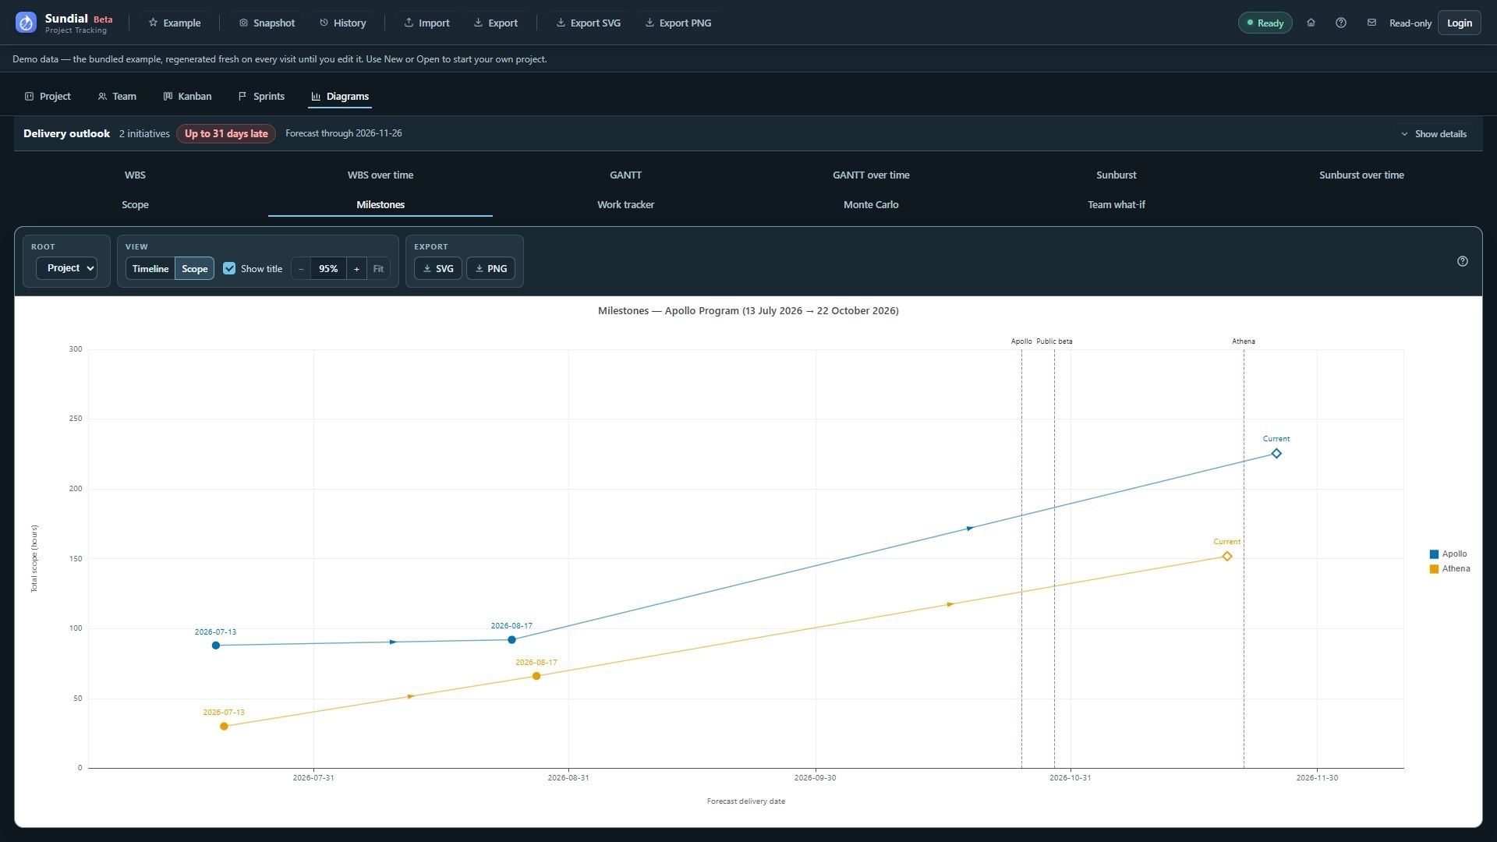Open the Team what-if diagram tab
The width and height of the screenshot is (1497, 842).
pyautogui.click(x=1116, y=204)
